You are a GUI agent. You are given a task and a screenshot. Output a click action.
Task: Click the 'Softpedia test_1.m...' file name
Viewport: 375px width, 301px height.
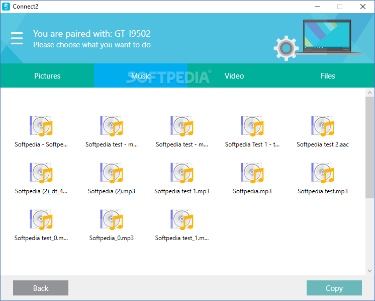[182, 238]
